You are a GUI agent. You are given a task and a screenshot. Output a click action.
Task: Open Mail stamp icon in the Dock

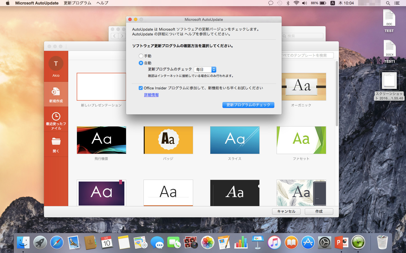point(74,242)
